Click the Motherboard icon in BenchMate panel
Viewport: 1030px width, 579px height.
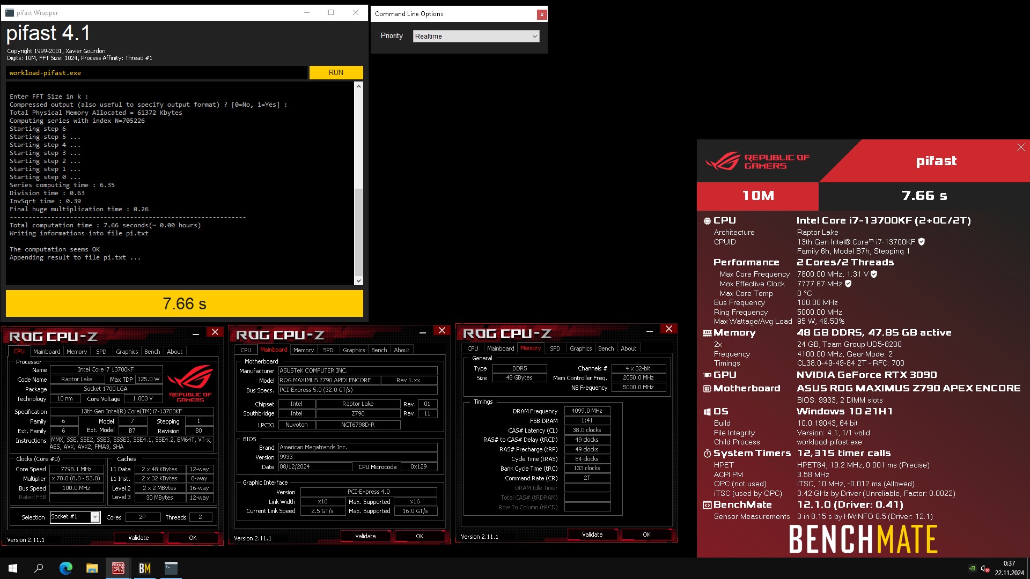(x=707, y=389)
